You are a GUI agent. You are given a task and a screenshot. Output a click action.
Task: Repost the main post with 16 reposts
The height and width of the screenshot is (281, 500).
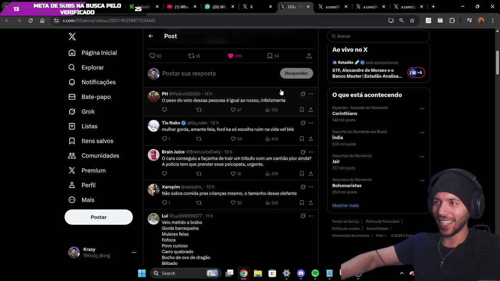[x=191, y=56]
